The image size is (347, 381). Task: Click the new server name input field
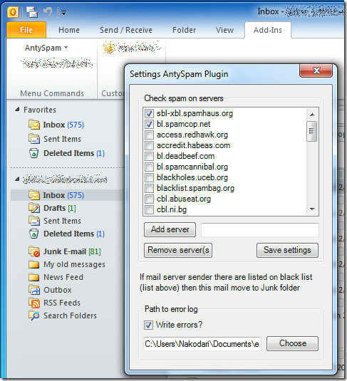click(260, 230)
